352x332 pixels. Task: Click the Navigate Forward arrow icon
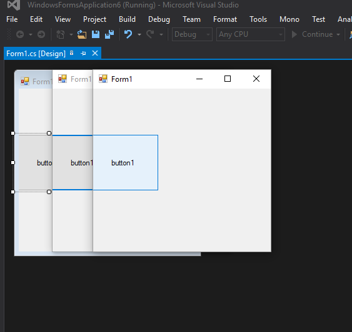[41, 34]
